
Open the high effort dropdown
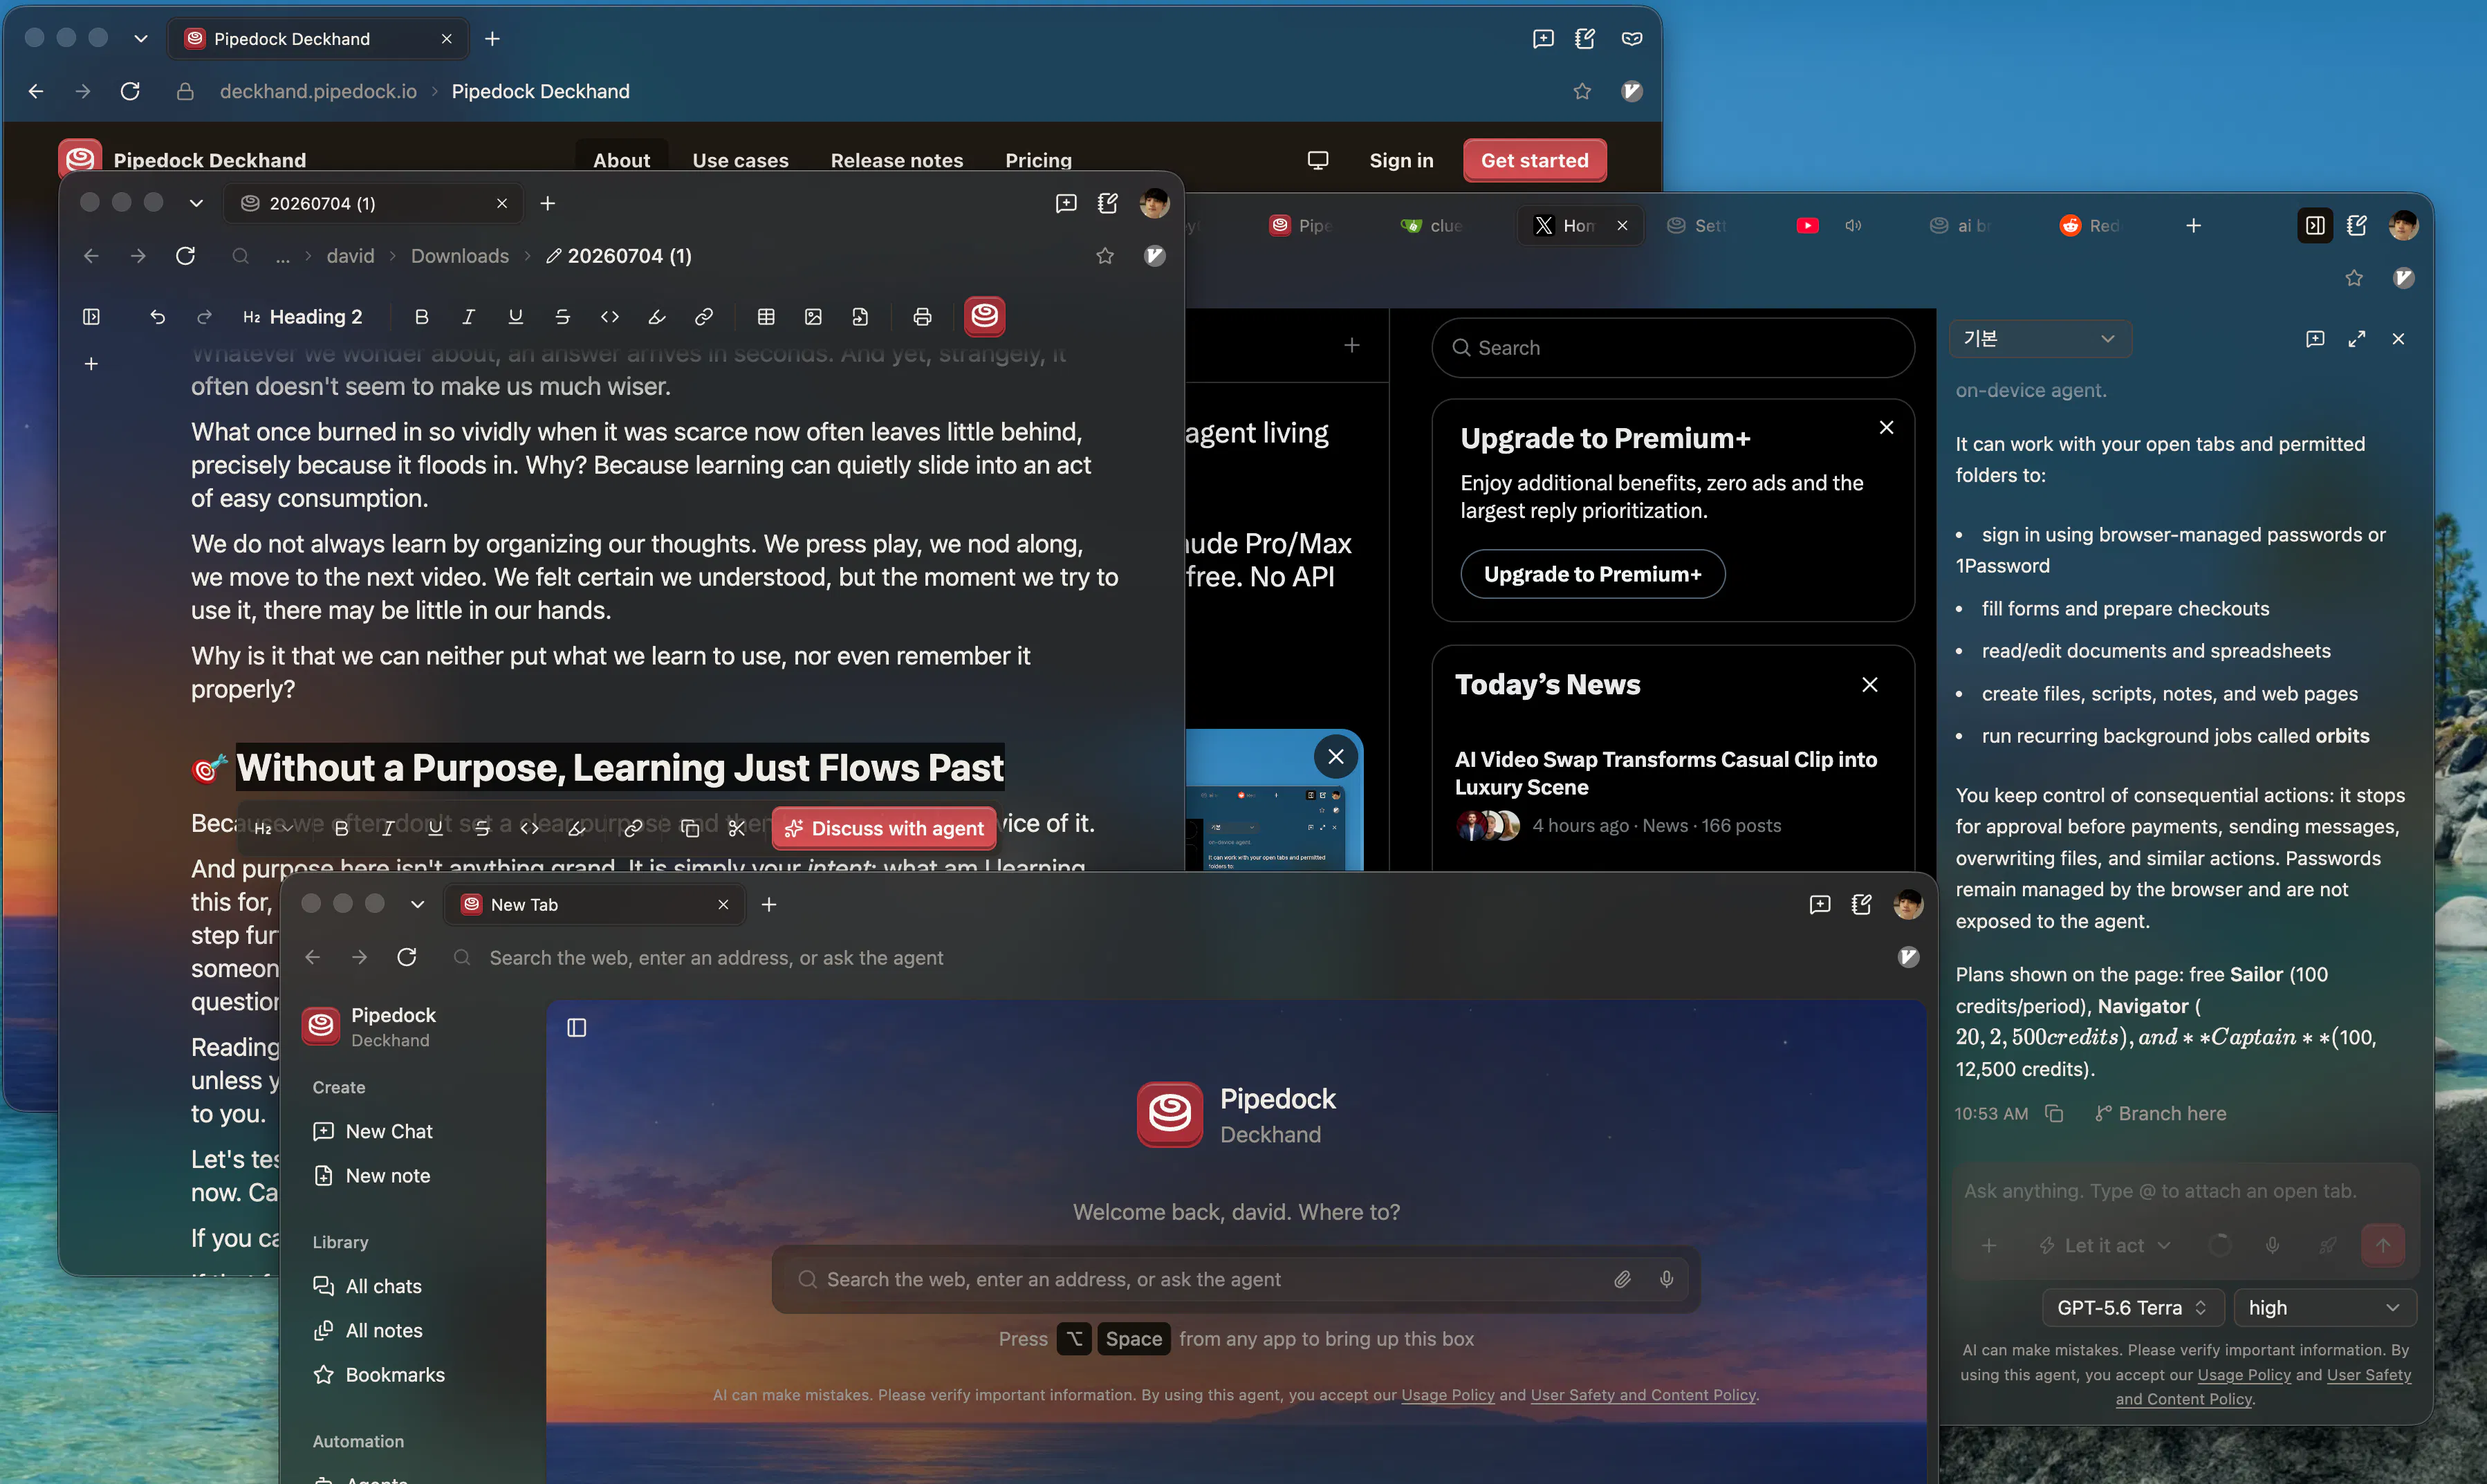[2325, 1307]
